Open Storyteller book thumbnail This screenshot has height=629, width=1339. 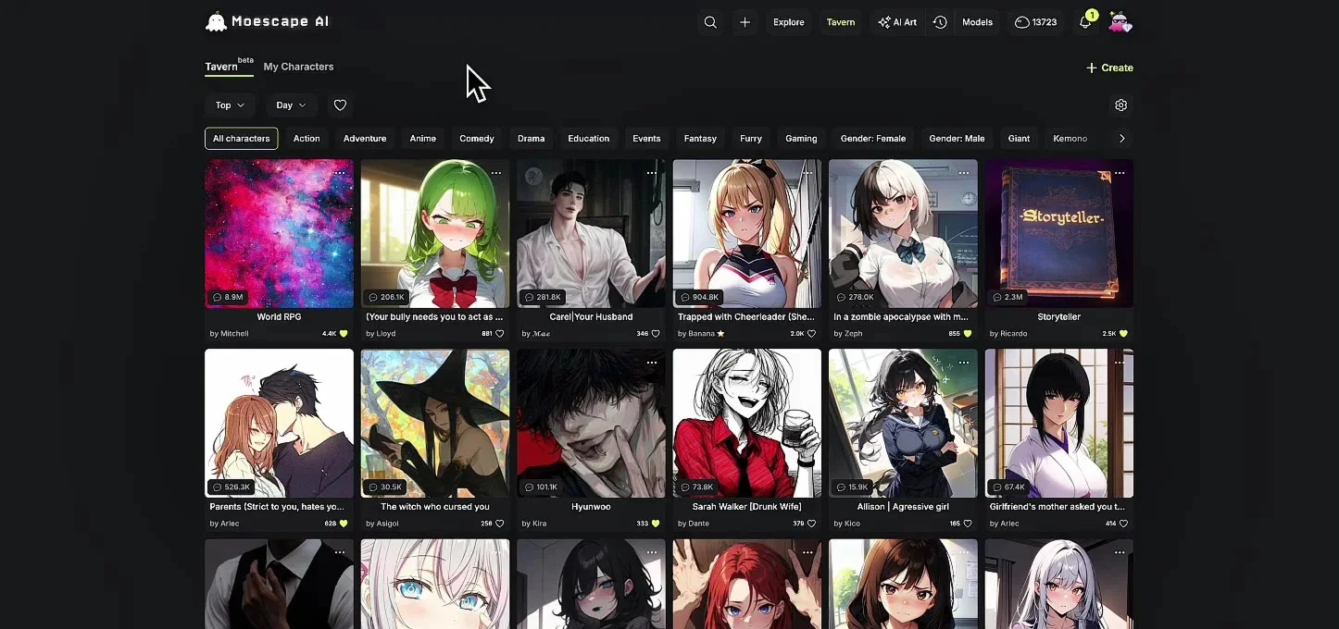tap(1059, 233)
